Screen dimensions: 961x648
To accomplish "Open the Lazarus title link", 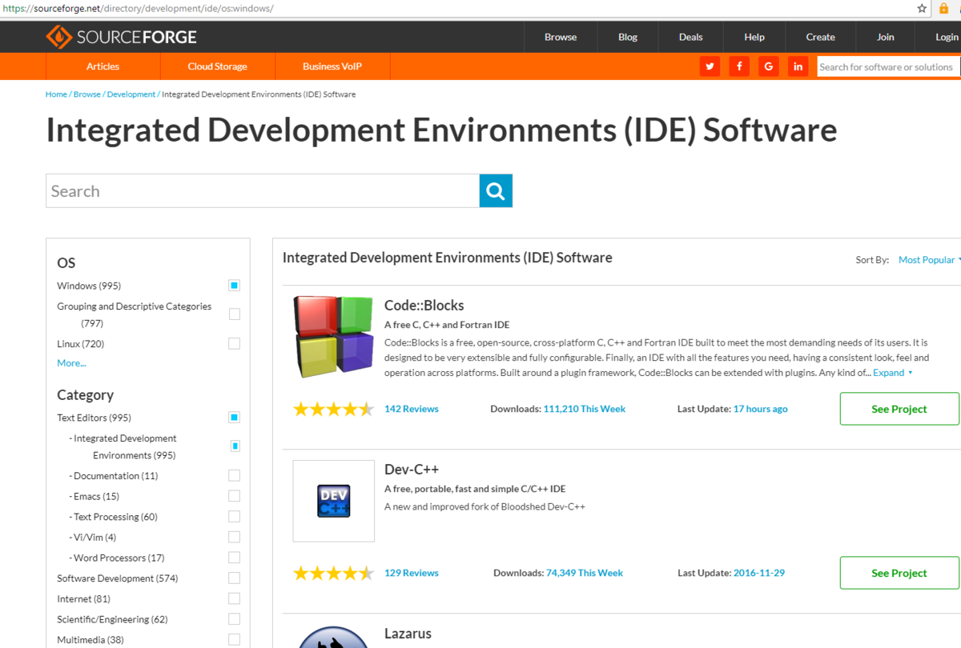I will pos(408,634).
